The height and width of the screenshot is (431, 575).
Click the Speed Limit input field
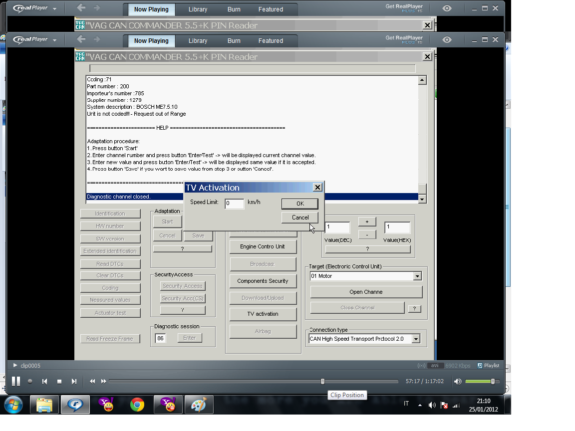[234, 204]
